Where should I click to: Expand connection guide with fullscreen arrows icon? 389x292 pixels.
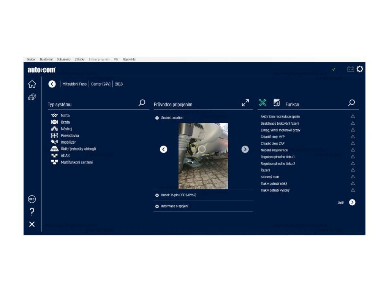pos(245,103)
